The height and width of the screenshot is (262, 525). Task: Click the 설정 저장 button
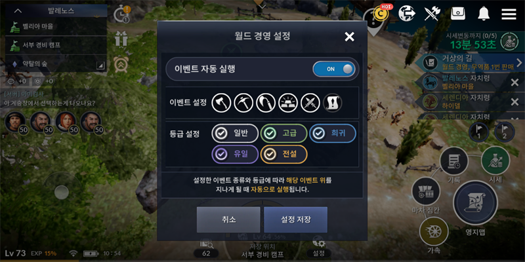(296, 219)
